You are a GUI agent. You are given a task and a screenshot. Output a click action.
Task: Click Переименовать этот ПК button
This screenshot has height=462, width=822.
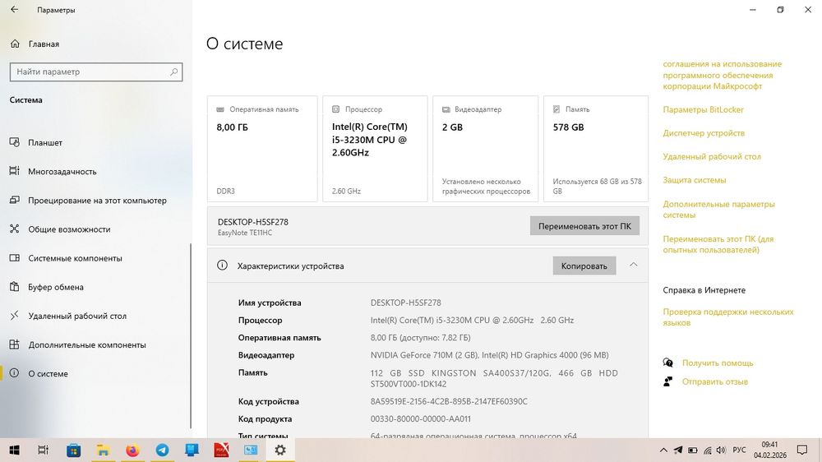(584, 226)
